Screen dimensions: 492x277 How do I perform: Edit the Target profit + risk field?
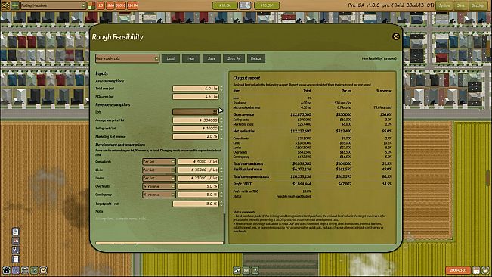(196, 204)
